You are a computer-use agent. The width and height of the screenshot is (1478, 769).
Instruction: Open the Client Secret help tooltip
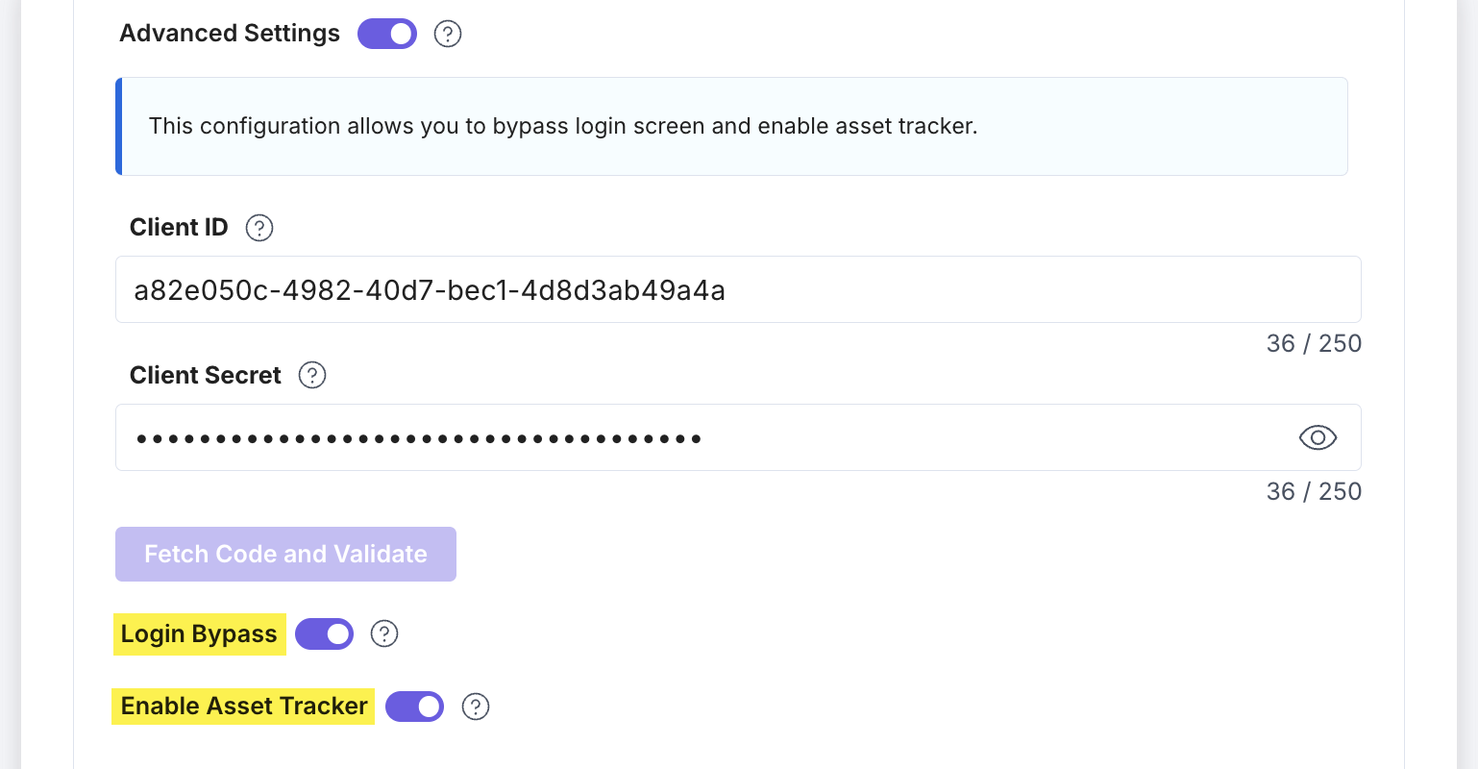pyautogui.click(x=311, y=375)
